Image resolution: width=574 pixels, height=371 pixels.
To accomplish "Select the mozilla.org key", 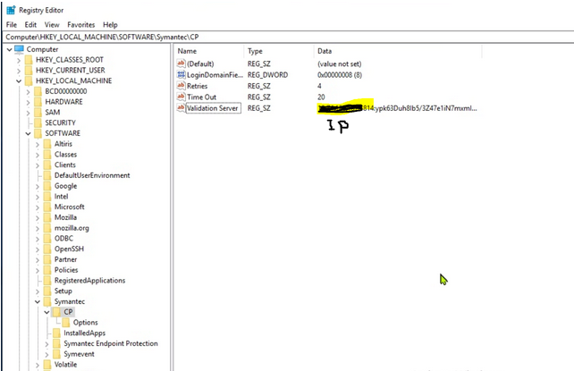I will coord(72,228).
